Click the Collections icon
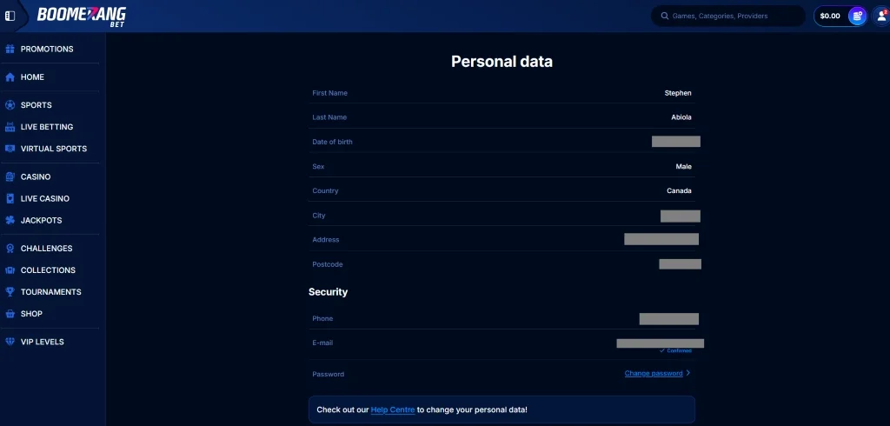 pos(10,270)
